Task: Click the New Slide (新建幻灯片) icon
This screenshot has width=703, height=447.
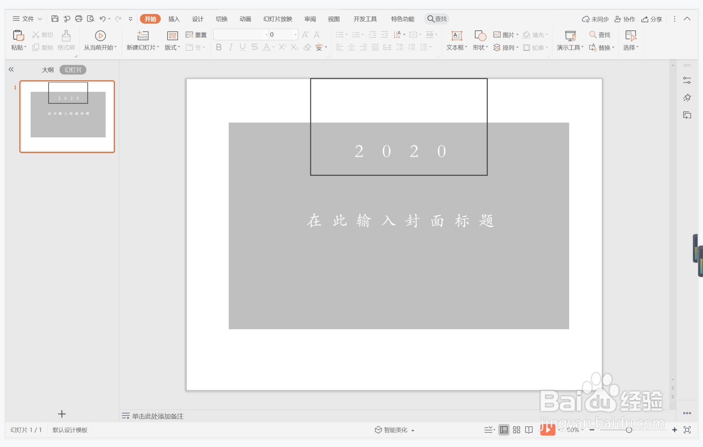Action: coord(143,36)
